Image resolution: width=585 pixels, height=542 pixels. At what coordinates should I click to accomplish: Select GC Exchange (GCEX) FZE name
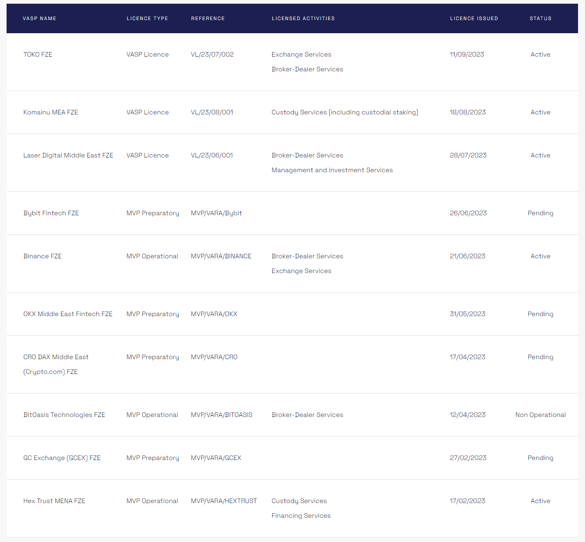tap(62, 458)
